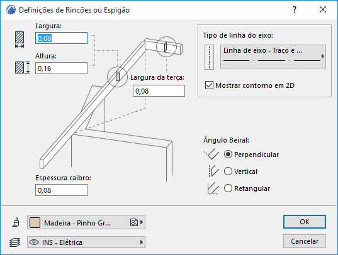
Task: Click the height hatch icon beside Altura
Action: click(x=23, y=68)
